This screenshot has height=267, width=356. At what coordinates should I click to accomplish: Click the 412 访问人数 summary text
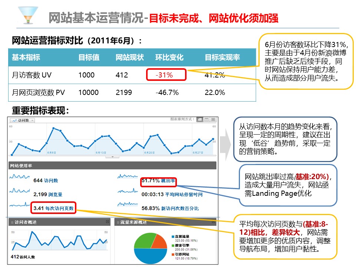click(x=23, y=257)
